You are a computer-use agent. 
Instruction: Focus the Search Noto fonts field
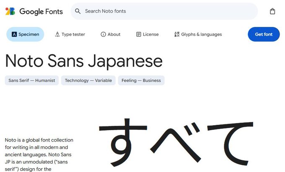pos(164,11)
